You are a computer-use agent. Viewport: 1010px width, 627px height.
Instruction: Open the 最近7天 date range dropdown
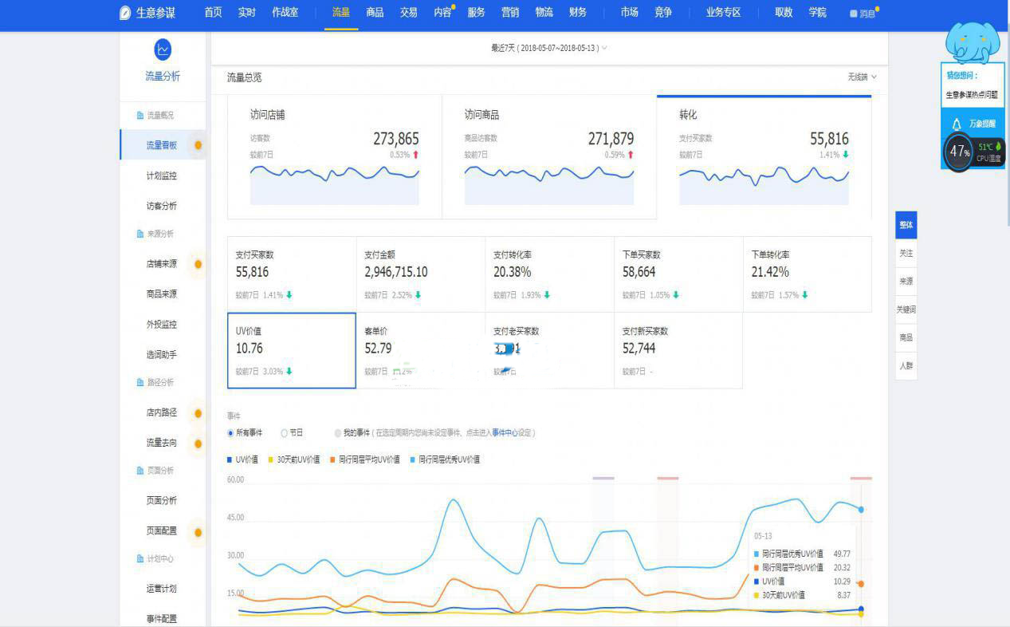[548, 48]
